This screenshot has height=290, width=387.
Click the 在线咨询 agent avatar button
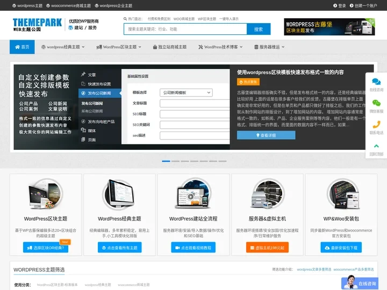tap(361, 283)
